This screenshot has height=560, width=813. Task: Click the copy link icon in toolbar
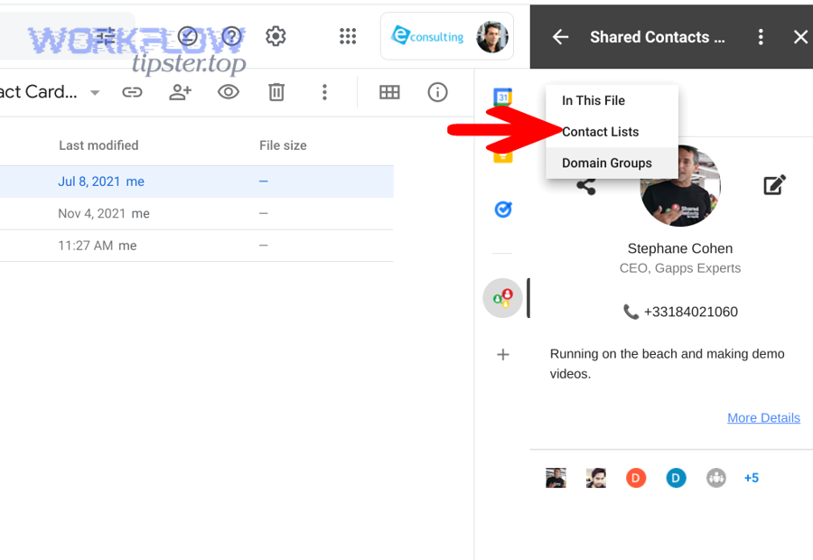[133, 92]
